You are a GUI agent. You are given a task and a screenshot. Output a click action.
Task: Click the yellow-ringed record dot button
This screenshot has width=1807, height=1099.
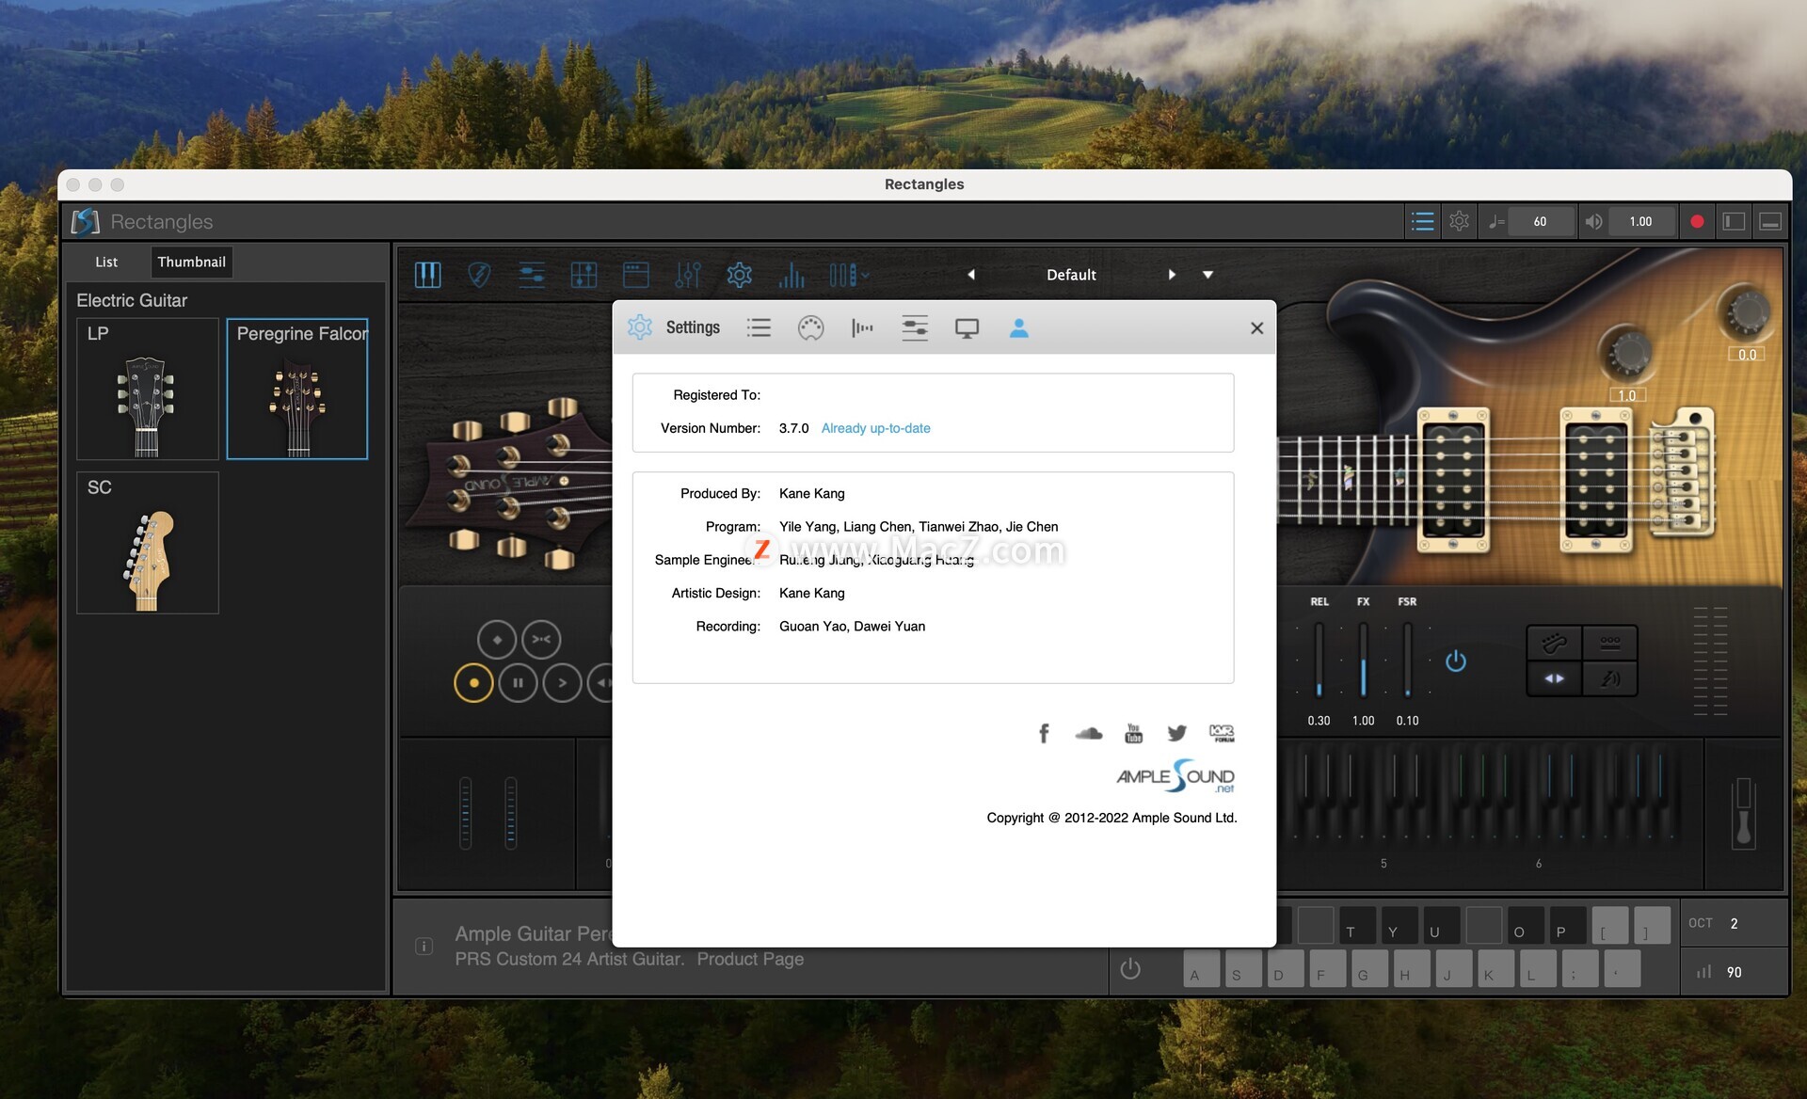click(x=473, y=683)
